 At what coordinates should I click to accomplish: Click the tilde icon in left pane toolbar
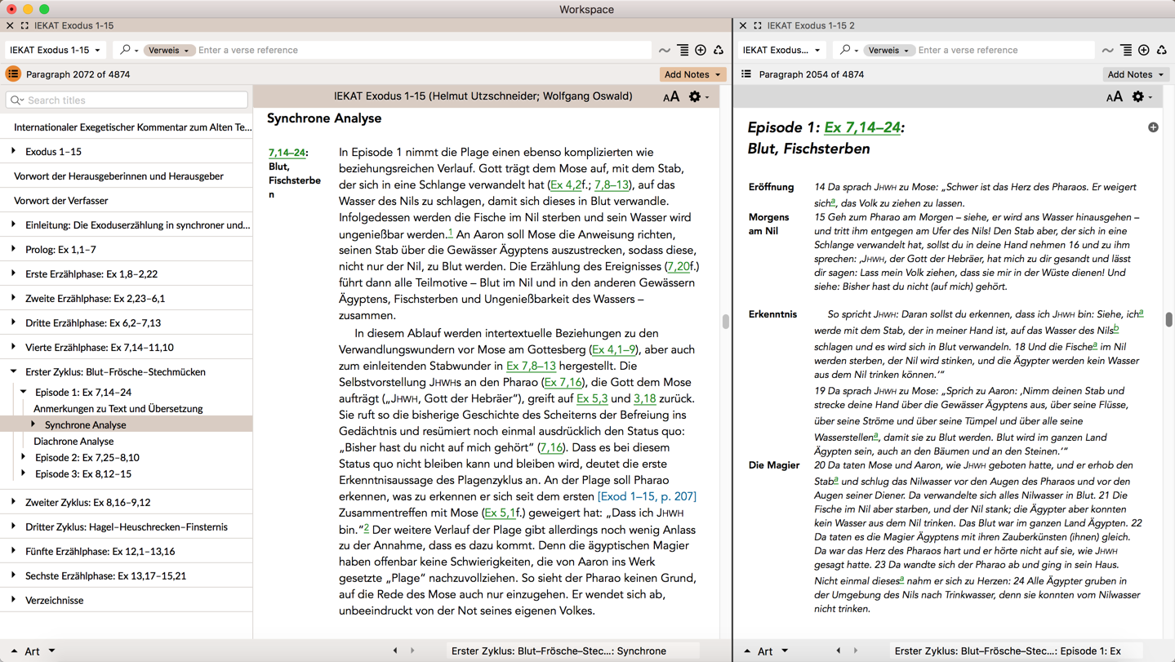click(x=665, y=51)
